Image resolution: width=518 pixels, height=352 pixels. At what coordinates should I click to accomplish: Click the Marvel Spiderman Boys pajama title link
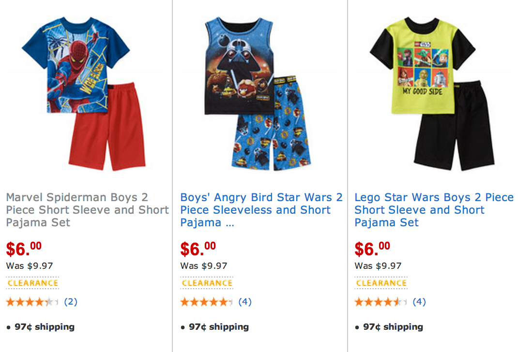click(x=87, y=210)
